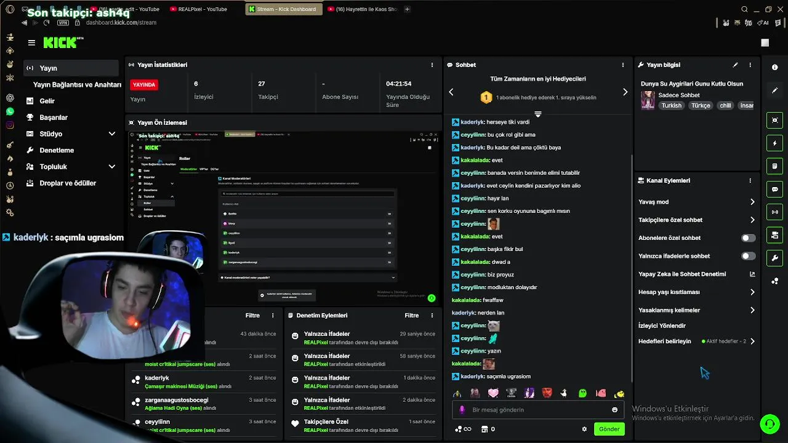Click the pencil icon in the right rail
The height and width of the screenshot is (443, 788).
[774, 90]
